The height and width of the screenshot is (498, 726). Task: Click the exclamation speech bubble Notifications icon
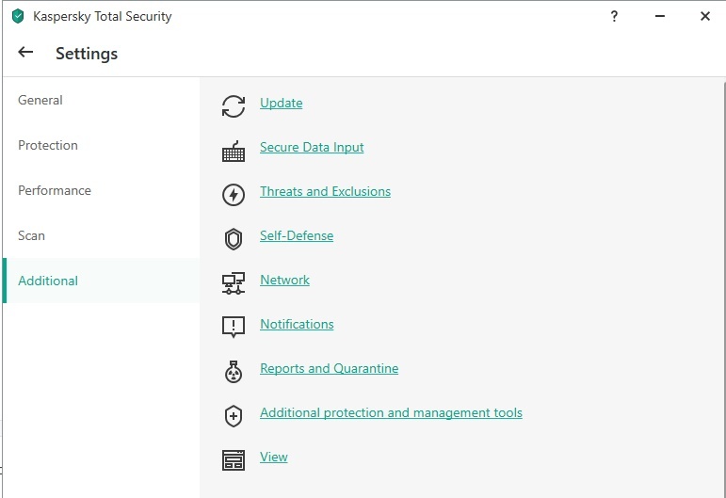click(233, 327)
